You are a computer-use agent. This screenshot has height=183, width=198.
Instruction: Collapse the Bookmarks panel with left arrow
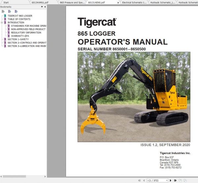tap(45, 7)
